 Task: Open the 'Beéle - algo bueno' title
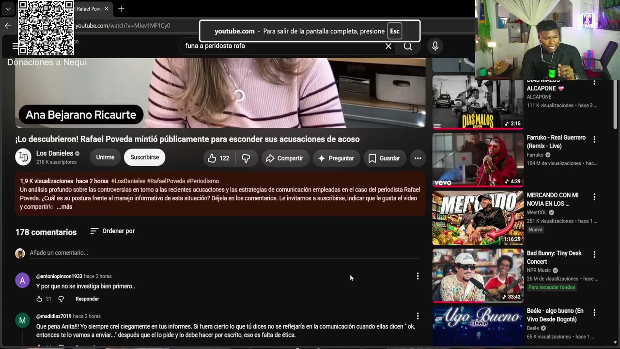click(555, 315)
